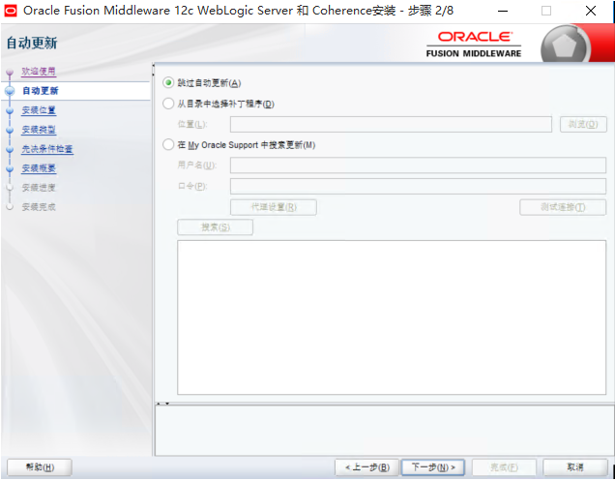Click the 测试连接 (T) button
The width and height of the screenshot is (615, 481).
(x=563, y=207)
